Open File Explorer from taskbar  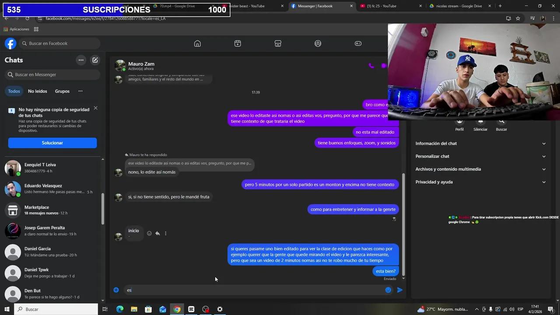point(134,309)
